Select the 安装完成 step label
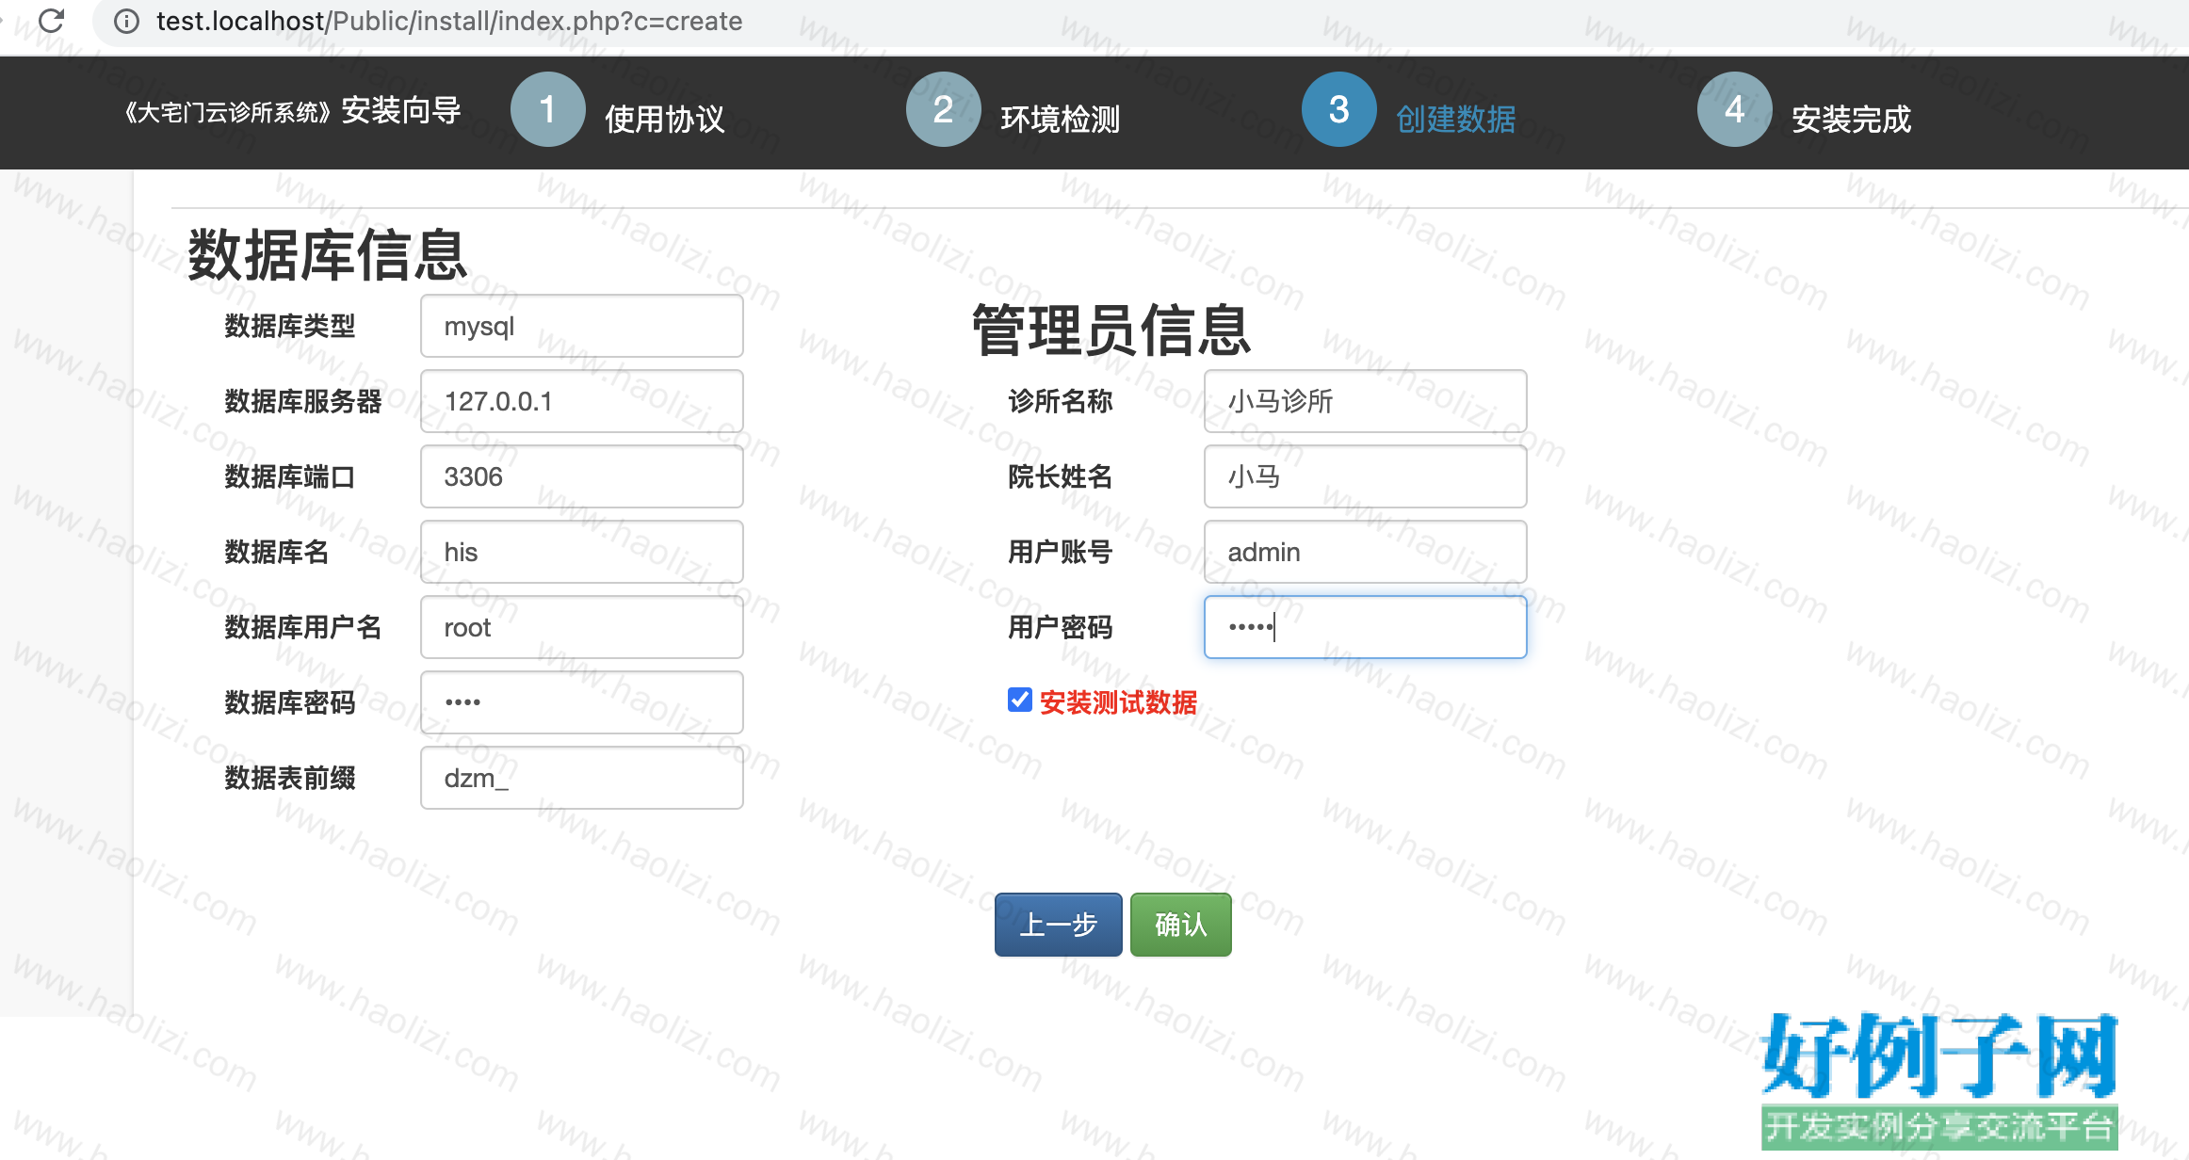This screenshot has height=1160, width=2189. [x=1852, y=119]
